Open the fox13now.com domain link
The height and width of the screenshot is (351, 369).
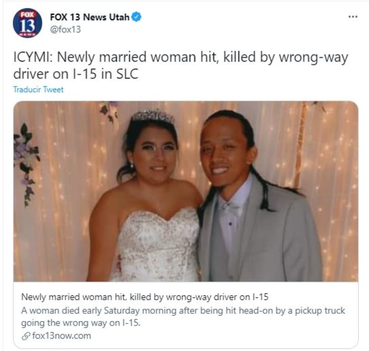pos(62,336)
